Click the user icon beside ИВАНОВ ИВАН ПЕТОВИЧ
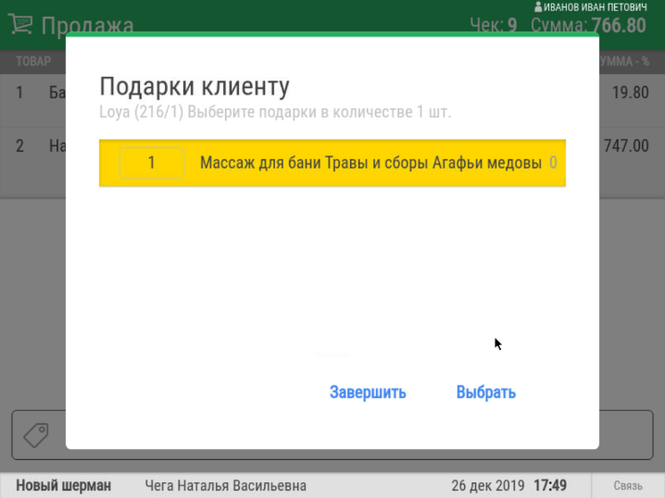Image resolution: width=665 pixels, height=498 pixels. (538, 6)
